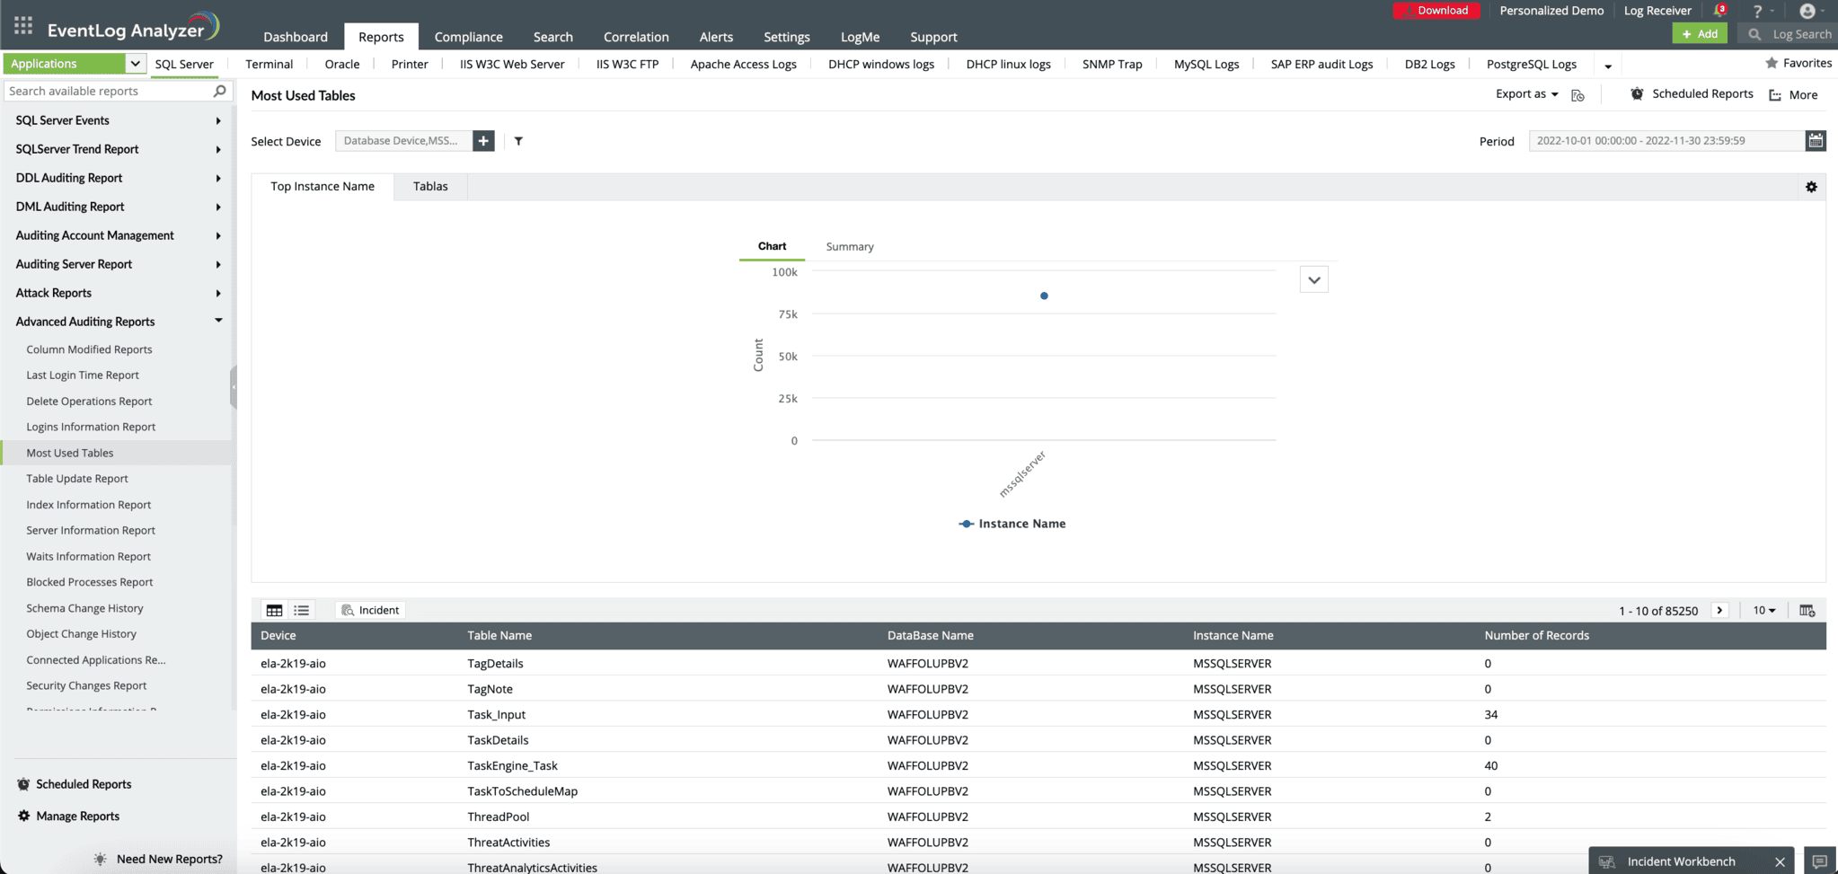The height and width of the screenshot is (874, 1838).
Task: Toggle the Instance Name legend series
Action: (1012, 524)
